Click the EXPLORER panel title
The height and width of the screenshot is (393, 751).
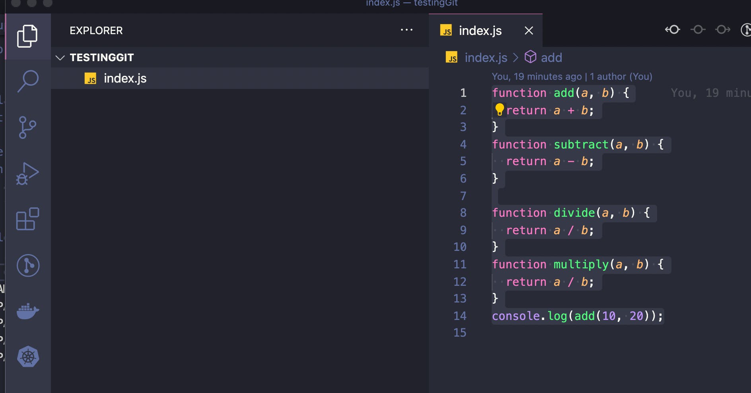pyautogui.click(x=96, y=31)
